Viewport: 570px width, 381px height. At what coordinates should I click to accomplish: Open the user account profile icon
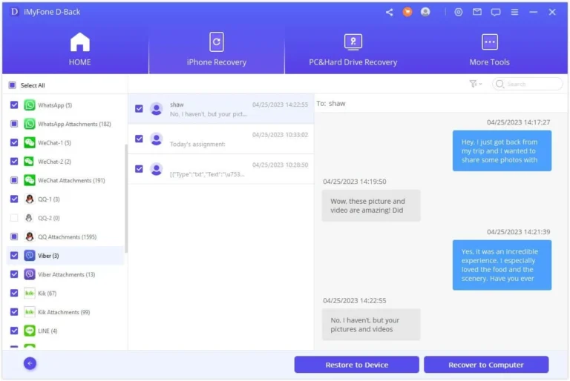click(x=425, y=12)
